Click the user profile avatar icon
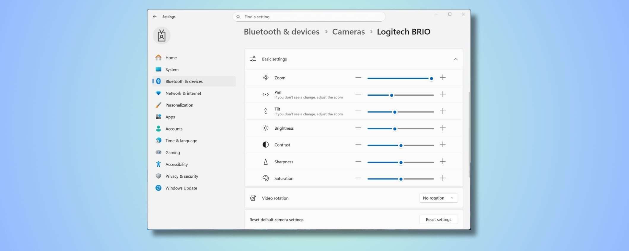Image resolution: width=629 pixels, height=251 pixels. (161, 36)
